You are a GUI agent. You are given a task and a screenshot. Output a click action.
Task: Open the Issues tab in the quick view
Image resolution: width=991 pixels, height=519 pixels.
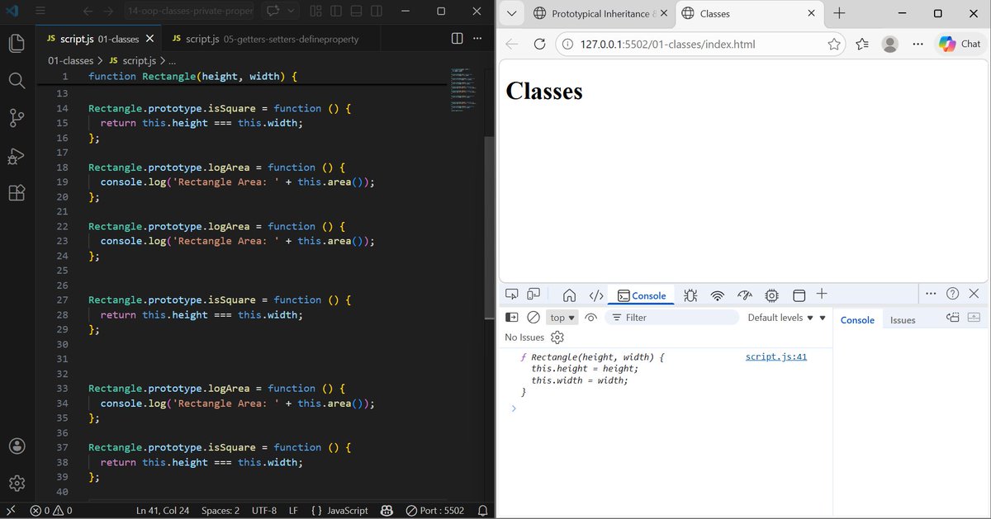coord(903,320)
